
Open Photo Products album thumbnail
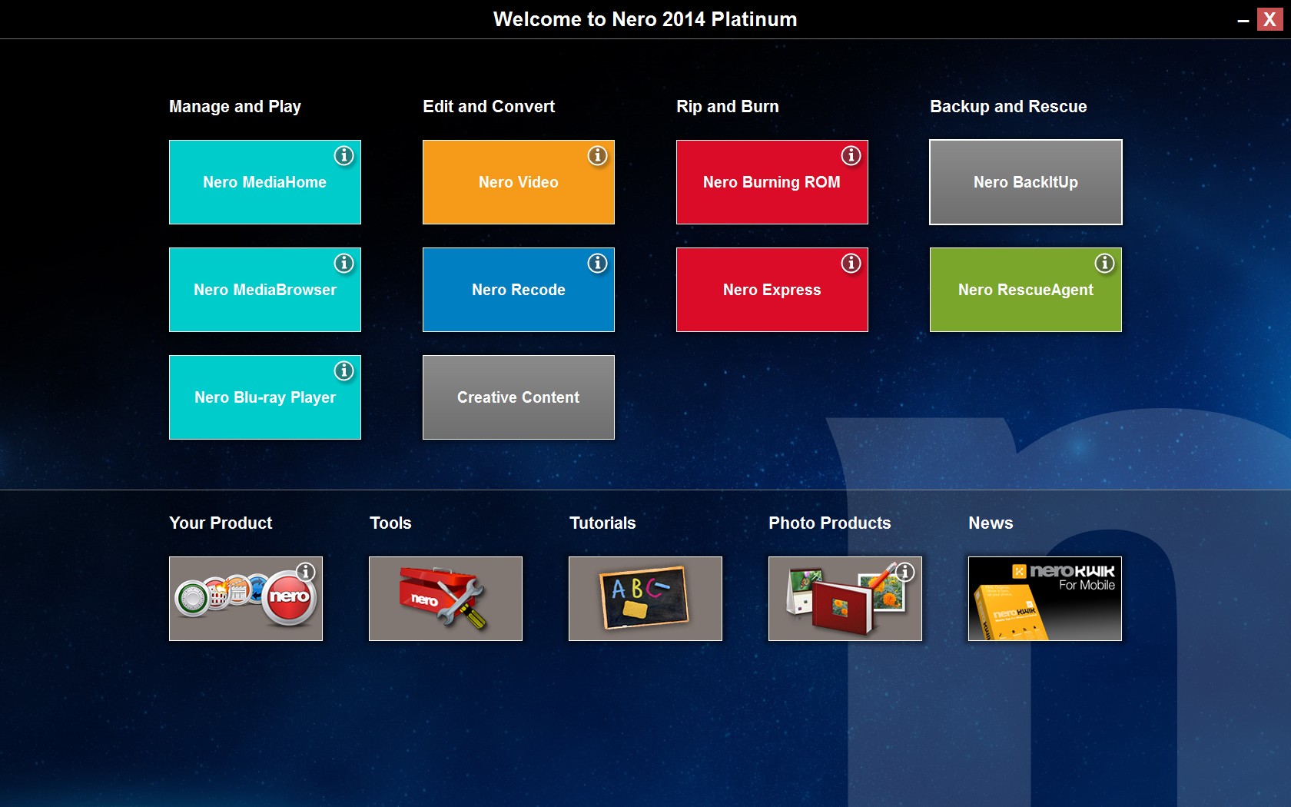845,599
